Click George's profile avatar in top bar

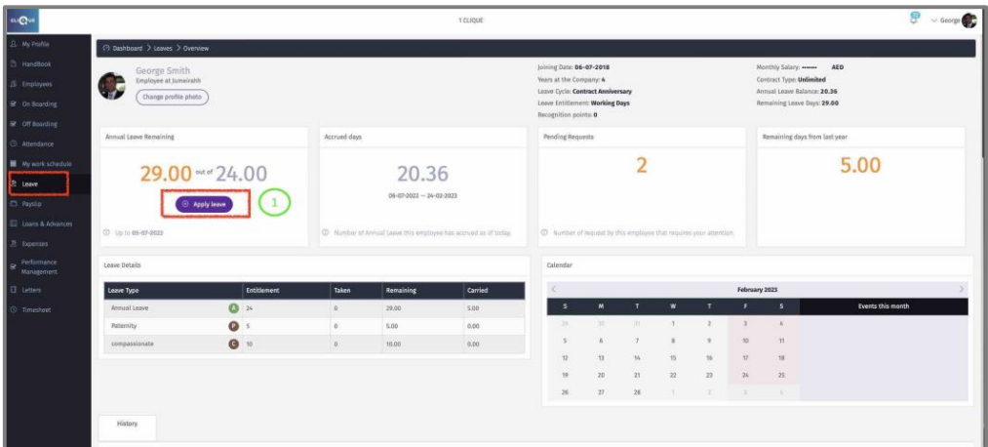(x=968, y=20)
